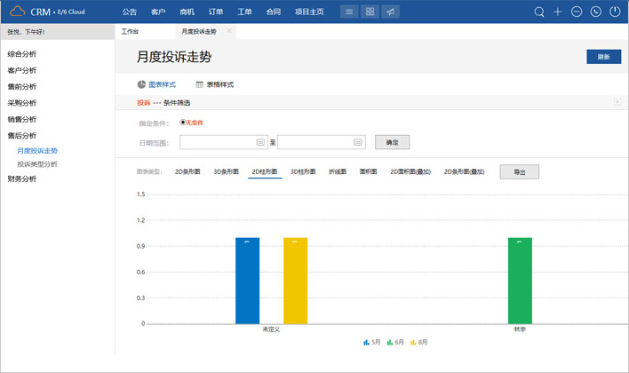629x373 pixels.
Task: Select 投诉类型分析 in the sidebar
Action: point(37,164)
